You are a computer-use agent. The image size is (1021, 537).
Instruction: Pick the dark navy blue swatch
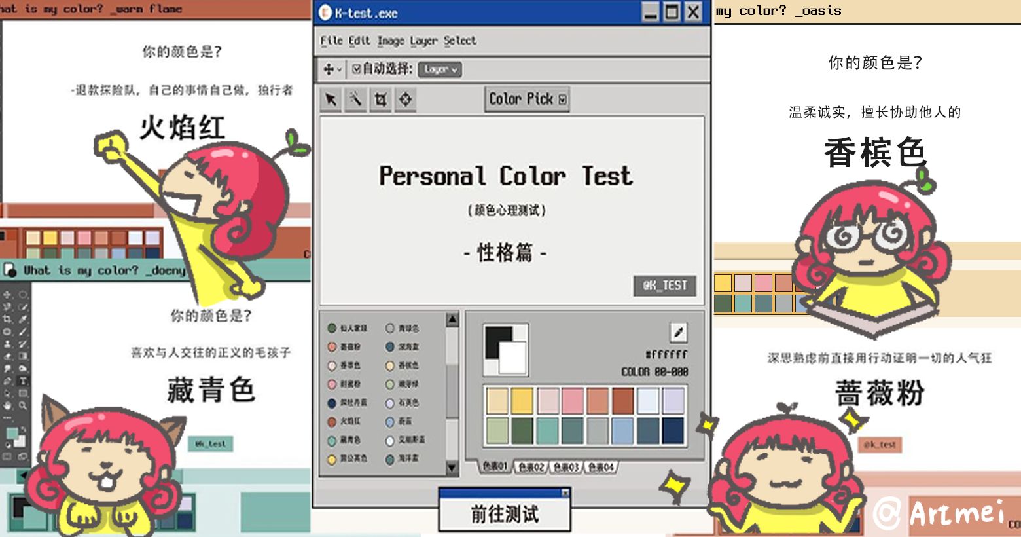(673, 431)
